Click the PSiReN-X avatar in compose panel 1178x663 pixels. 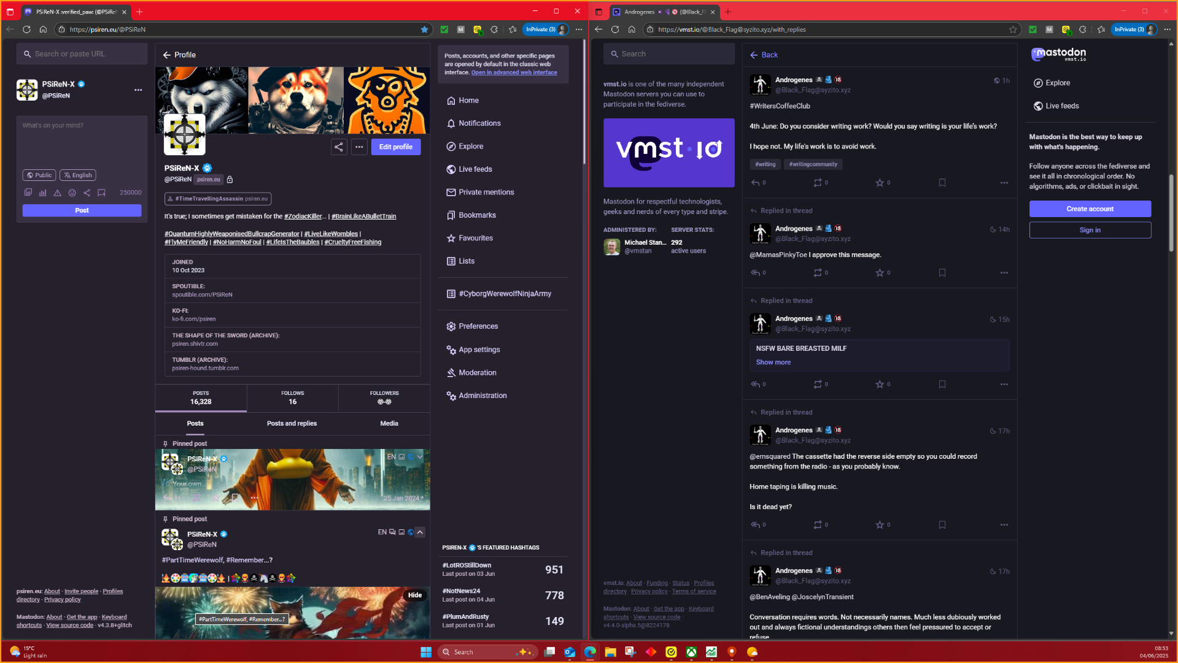[27, 90]
